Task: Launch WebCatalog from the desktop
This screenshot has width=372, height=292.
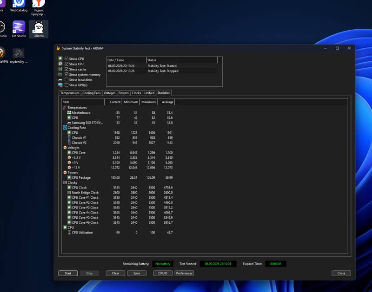Action: pyautogui.click(x=19, y=6)
